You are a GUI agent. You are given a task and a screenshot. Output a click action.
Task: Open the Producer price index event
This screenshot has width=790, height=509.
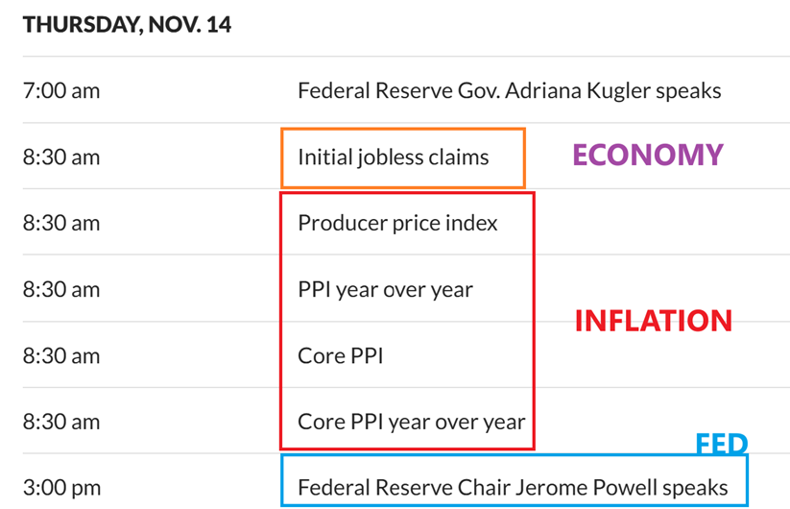(x=397, y=223)
